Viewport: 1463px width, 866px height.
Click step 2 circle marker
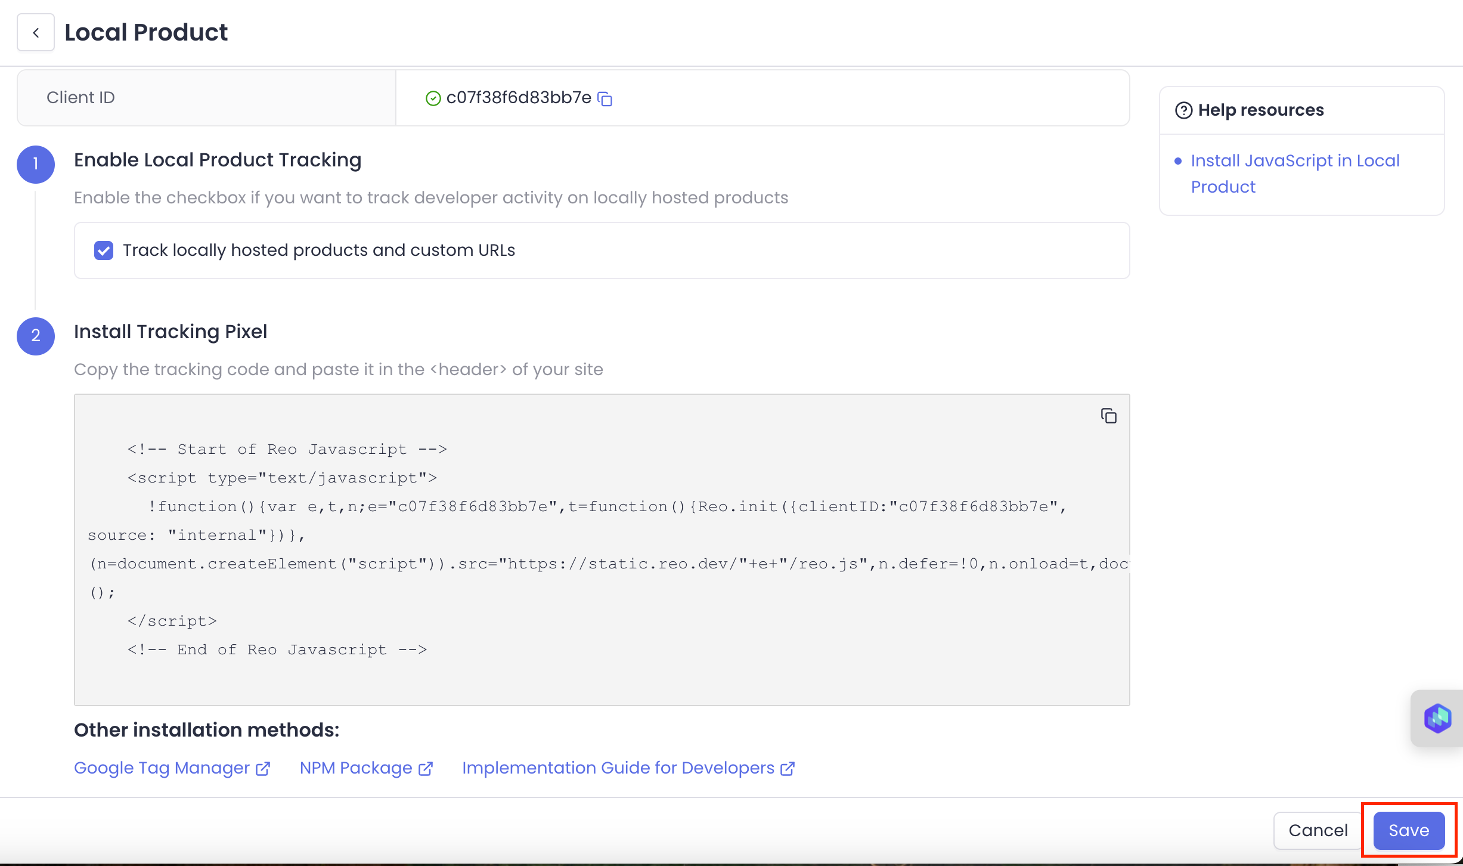click(36, 336)
